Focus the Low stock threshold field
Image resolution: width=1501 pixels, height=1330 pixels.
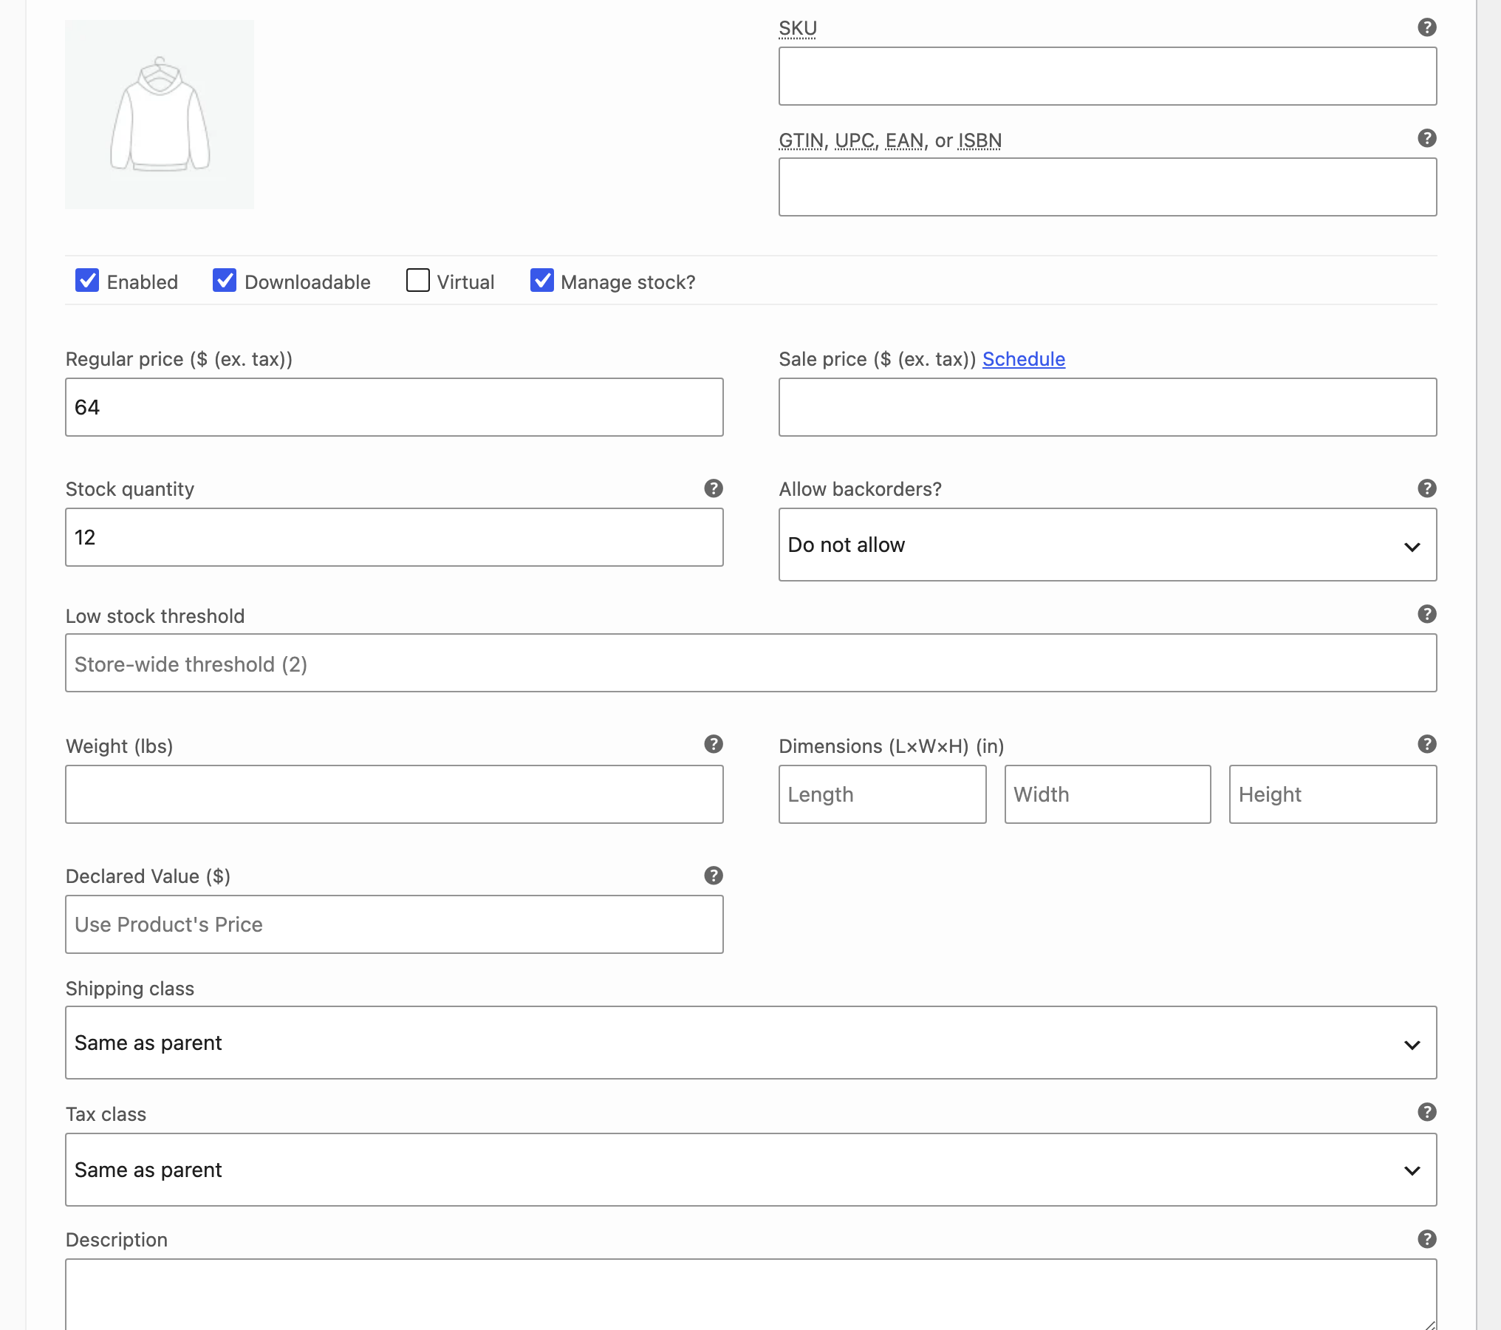(750, 663)
